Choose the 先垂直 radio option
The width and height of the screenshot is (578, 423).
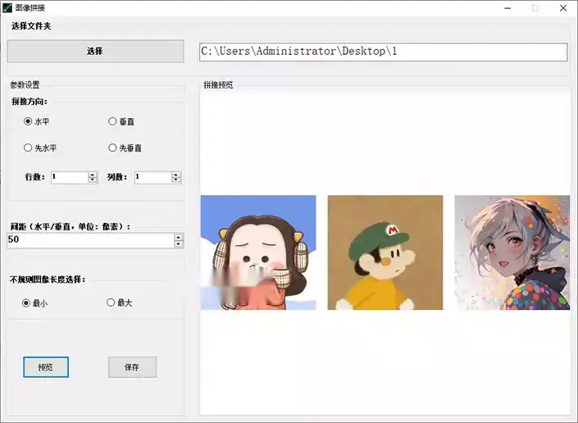point(112,148)
